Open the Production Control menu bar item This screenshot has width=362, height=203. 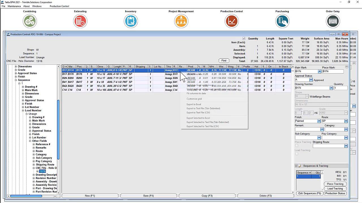pos(59,6)
